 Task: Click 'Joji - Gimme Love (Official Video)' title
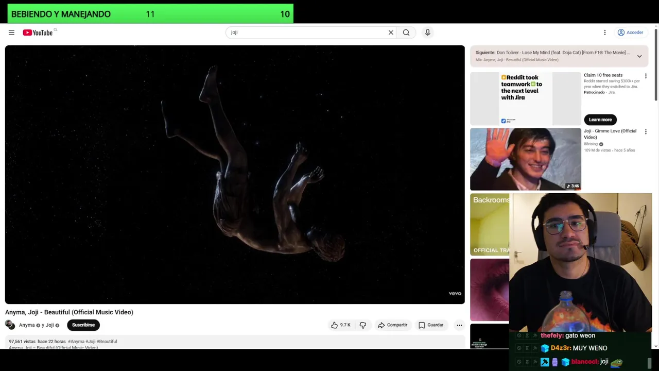pos(610,134)
